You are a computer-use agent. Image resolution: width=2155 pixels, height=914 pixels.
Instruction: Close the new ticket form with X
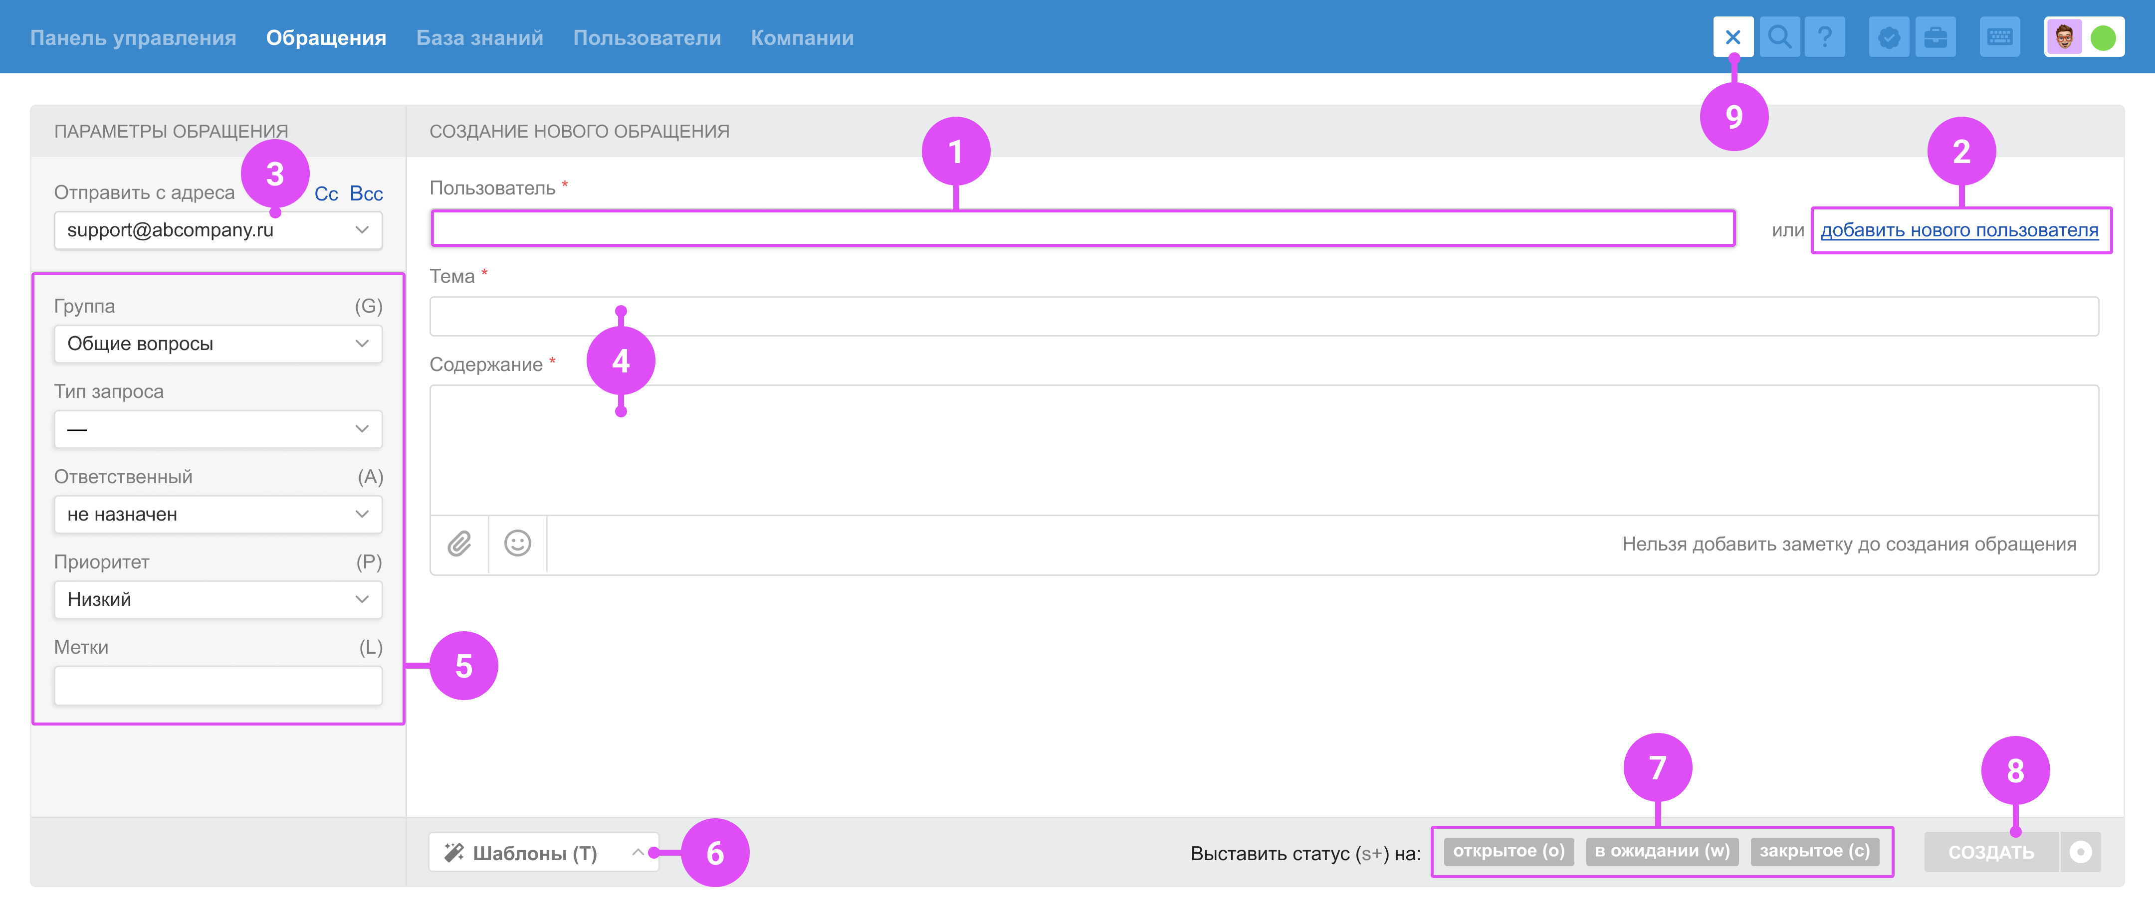[1732, 37]
